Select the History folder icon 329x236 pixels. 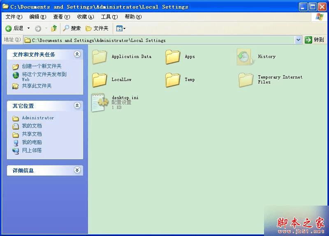point(245,57)
